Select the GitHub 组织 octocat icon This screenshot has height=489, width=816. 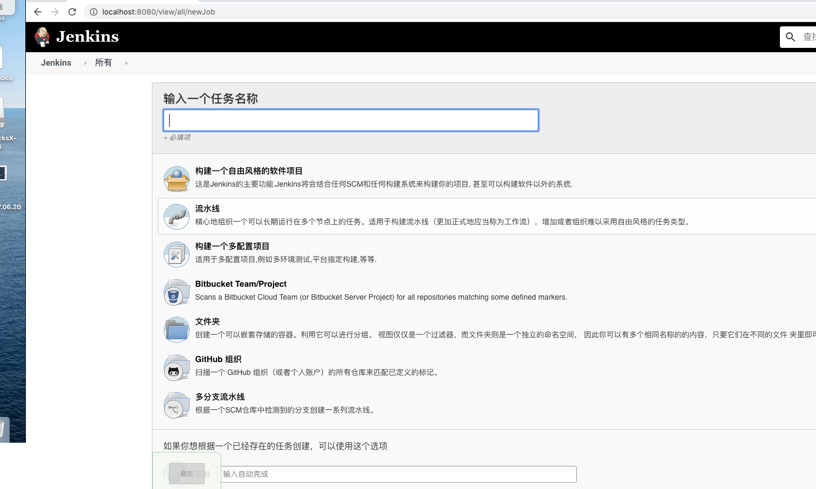[177, 367]
